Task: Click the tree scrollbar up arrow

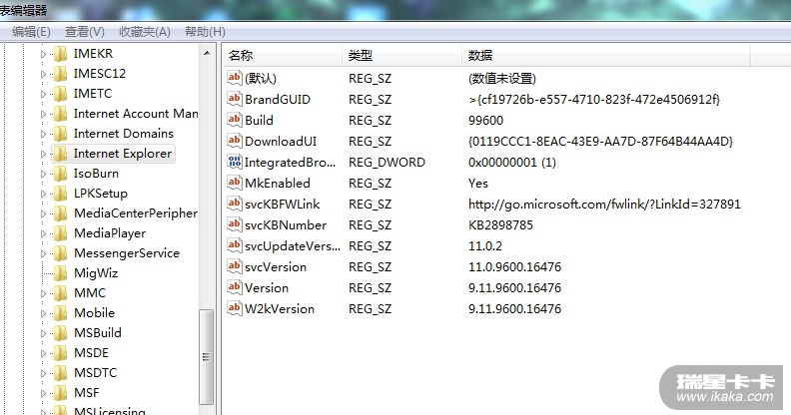Action: [x=207, y=53]
